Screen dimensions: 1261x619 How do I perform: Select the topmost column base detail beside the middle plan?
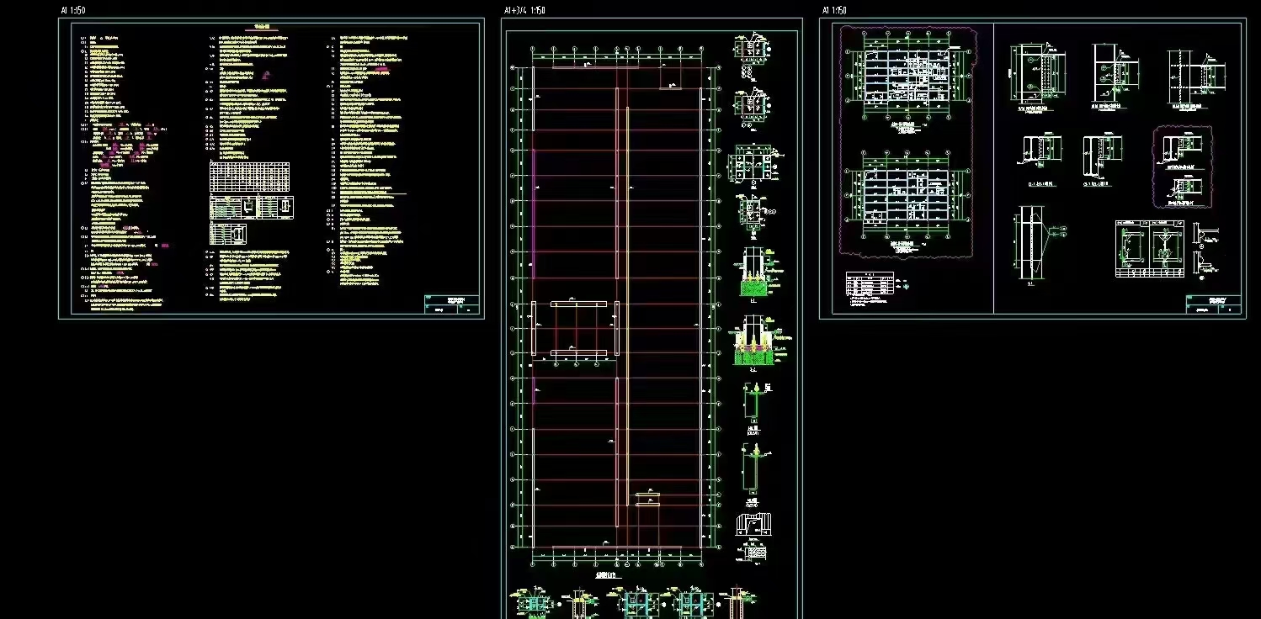tap(752, 49)
